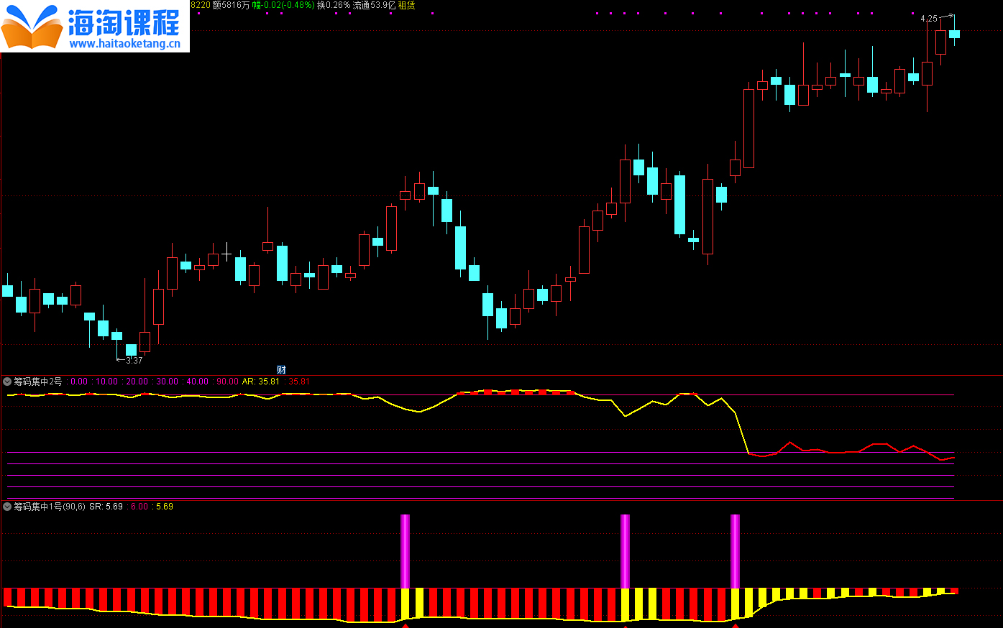
Task: Click the first magenta signal bar
Action: (x=405, y=551)
